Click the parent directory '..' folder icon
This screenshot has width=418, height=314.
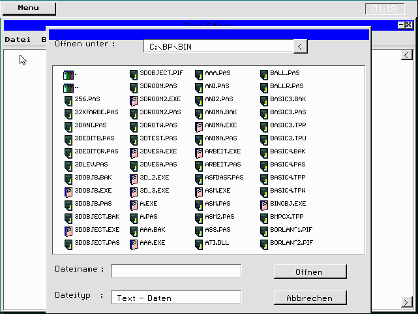(68, 87)
